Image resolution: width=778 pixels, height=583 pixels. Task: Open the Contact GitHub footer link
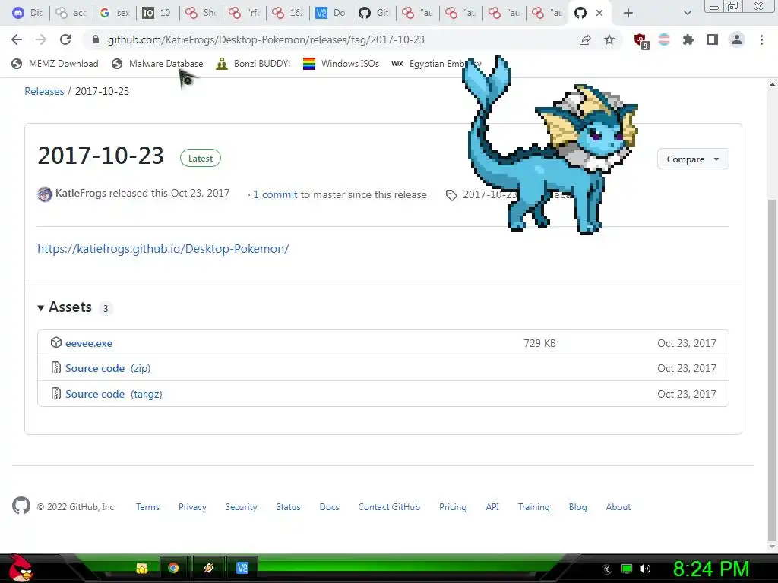point(389,506)
